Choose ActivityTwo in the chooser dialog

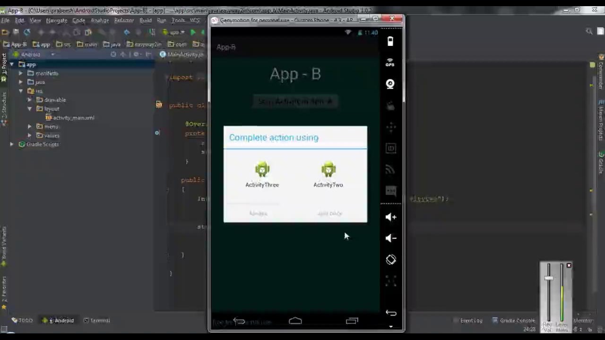[x=328, y=175]
